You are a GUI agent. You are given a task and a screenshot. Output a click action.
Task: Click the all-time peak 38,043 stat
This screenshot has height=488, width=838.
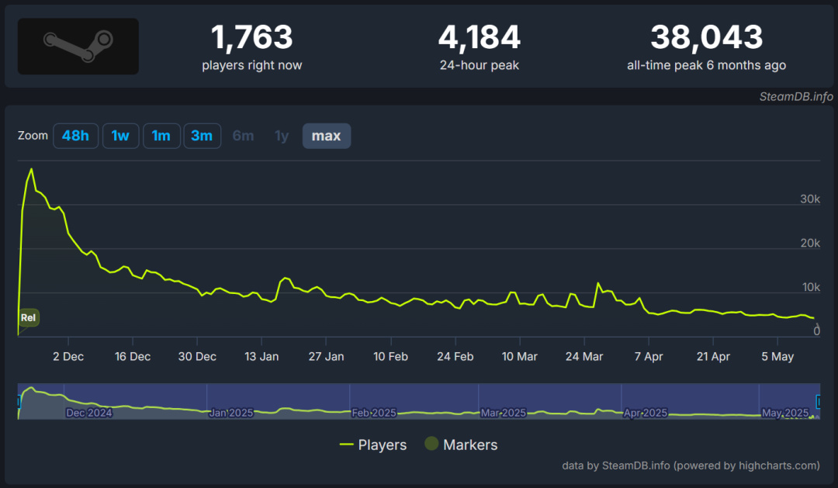pos(706,47)
